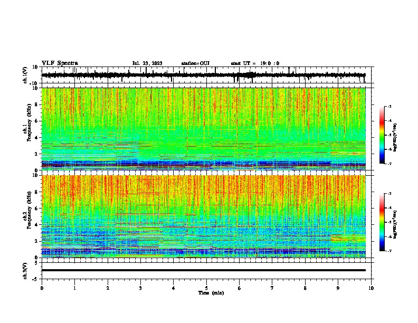The width and height of the screenshot is (418, 323).
Task: Click time axis tick label '6'
Action: (240, 288)
